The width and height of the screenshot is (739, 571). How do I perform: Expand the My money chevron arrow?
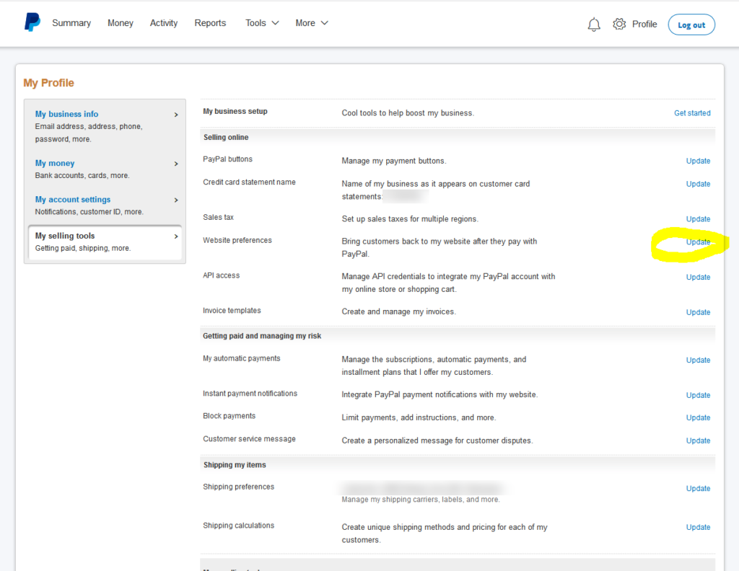(x=176, y=164)
